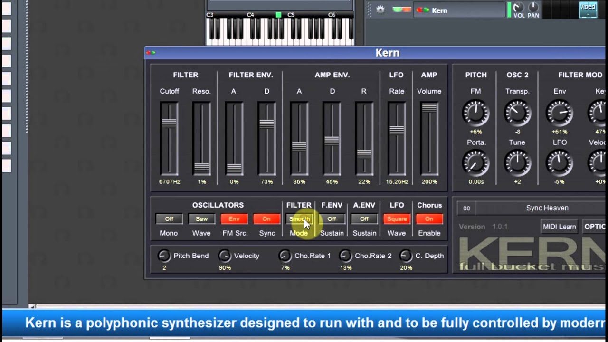Click the Amp Env D slider
Viewport: 608px width, 342px height.
(x=332, y=138)
